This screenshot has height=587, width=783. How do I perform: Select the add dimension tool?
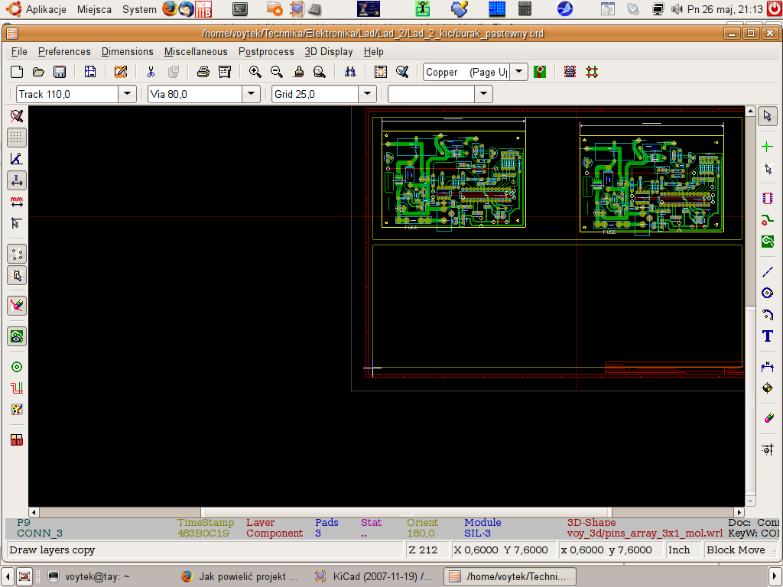(768, 367)
